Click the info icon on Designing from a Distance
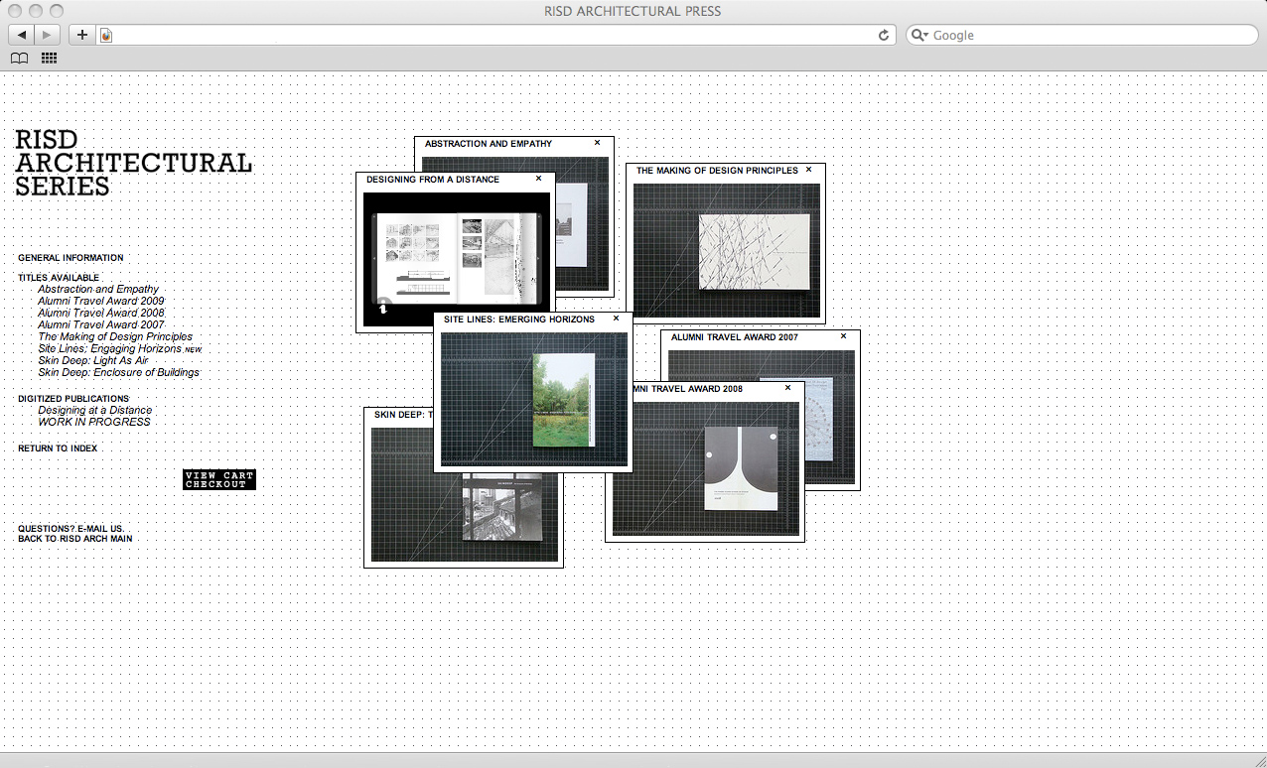This screenshot has height=768, width=1267. pyautogui.click(x=383, y=308)
